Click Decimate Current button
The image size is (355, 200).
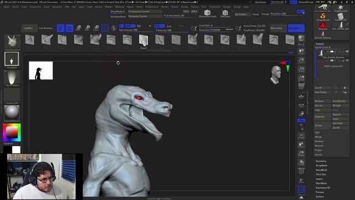coord(145,16)
